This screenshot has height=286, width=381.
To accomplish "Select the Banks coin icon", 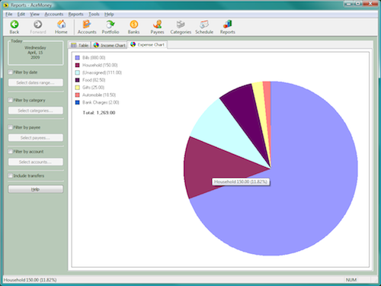I will (133, 24).
